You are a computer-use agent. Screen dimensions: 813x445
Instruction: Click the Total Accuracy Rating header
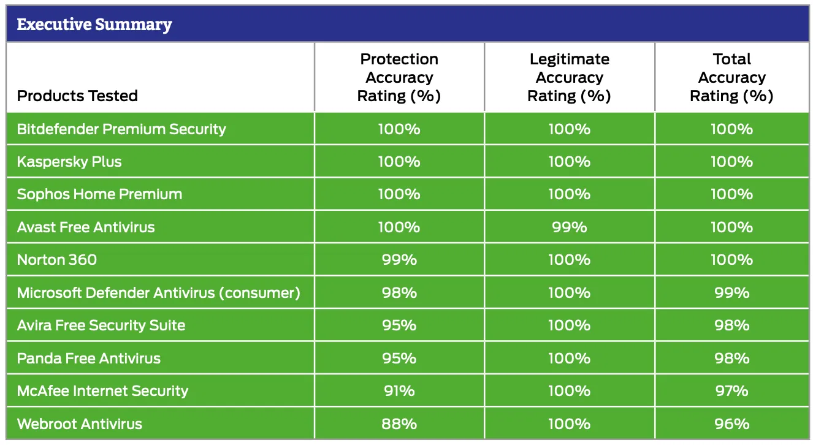pyautogui.click(x=732, y=78)
